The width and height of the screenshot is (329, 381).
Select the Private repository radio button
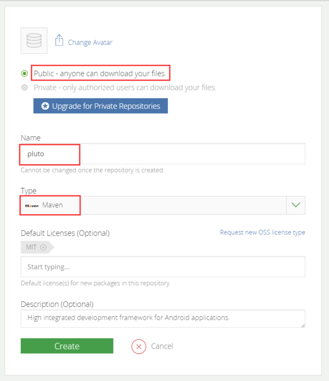[x=24, y=87]
